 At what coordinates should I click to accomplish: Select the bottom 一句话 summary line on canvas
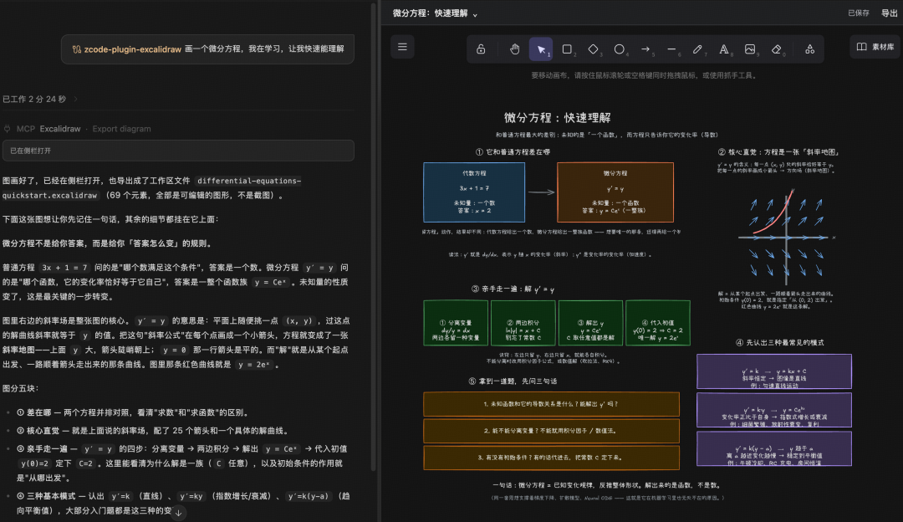pyautogui.click(x=607, y=485)
